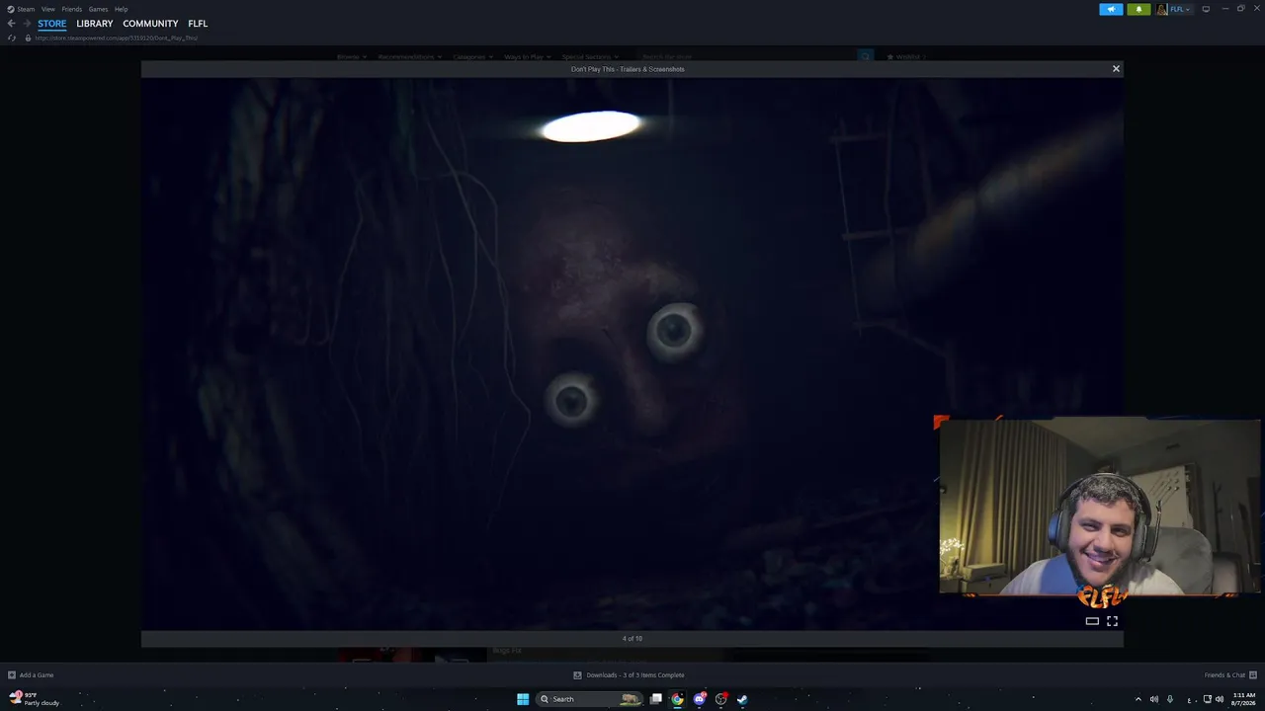
Task: Click the Add a Game plus icon
Action: click(12, 675)
